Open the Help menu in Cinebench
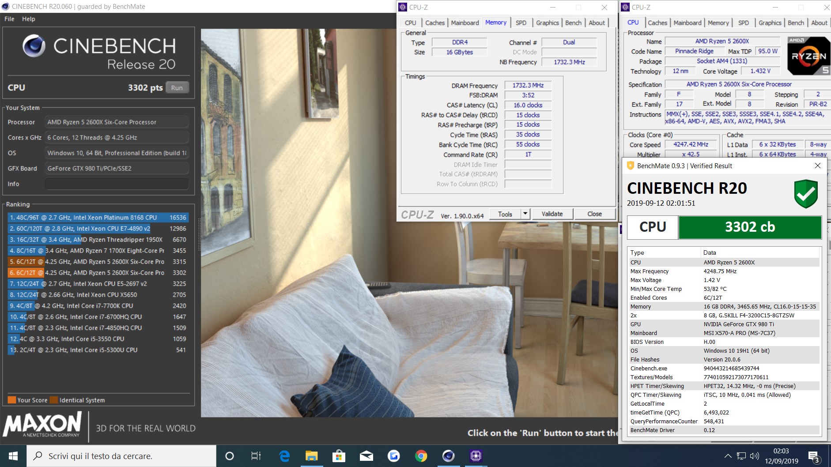This screenshot has height=467, width=831. pos(29,19)
